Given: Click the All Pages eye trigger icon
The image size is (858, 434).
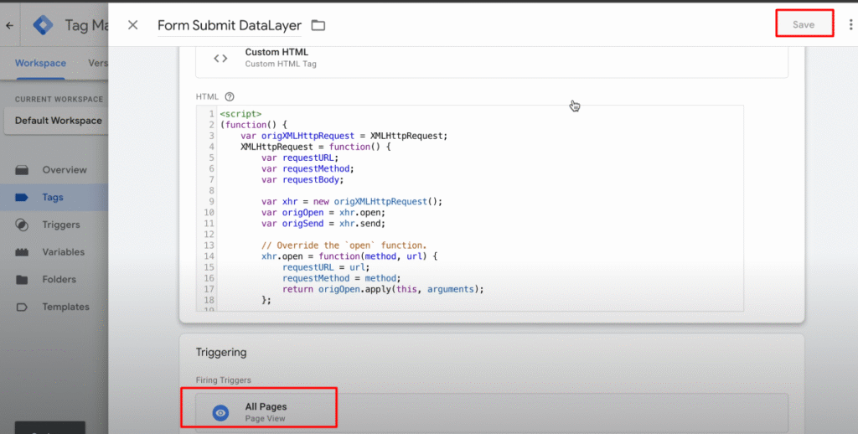Looking at the screenshot, I should [x=220, y=412].
